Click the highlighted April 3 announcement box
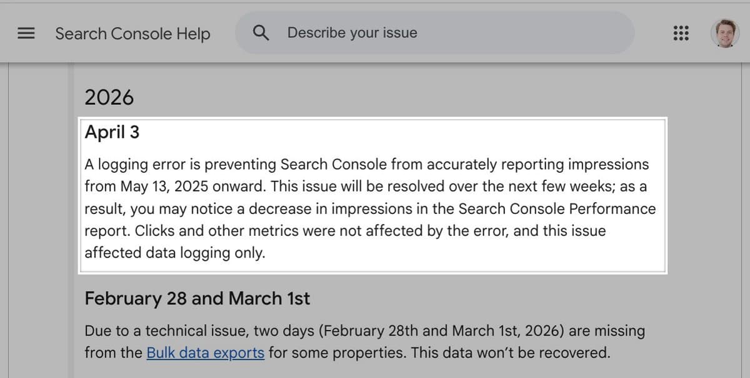750x378 pixels. [375, 195]
